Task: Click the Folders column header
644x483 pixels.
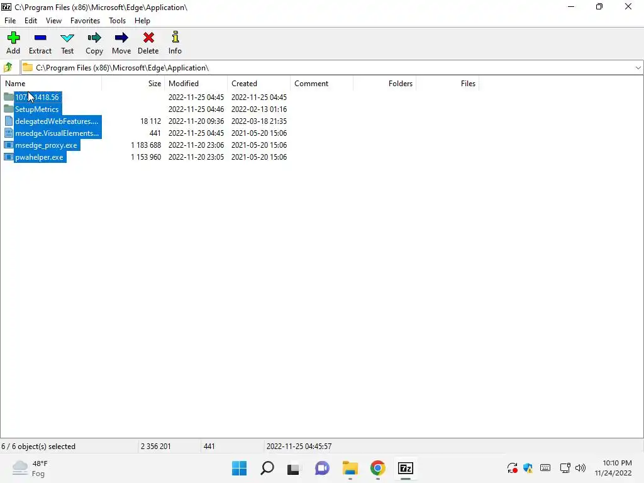Action: (x=384, y=84)
